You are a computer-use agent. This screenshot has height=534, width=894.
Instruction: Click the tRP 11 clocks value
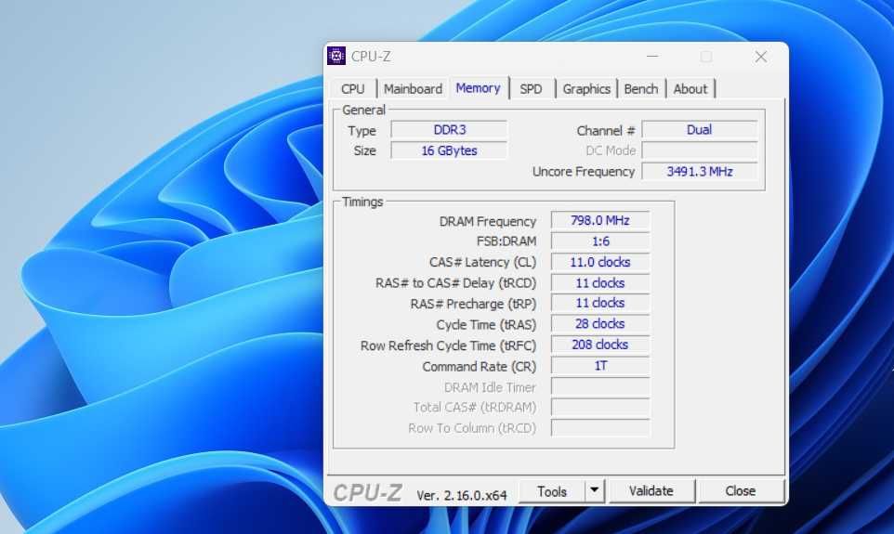point(600,303)
